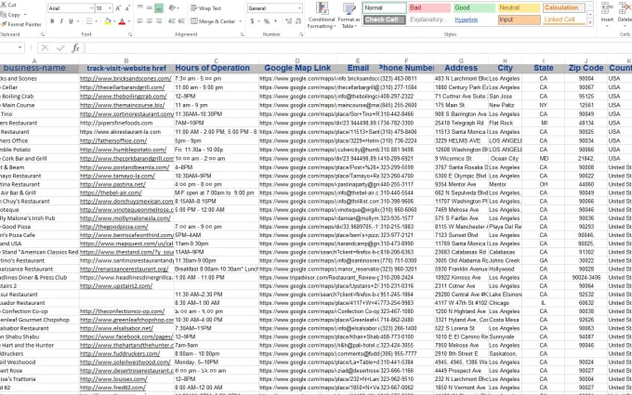This screenshot has width=632, height=395.
Task: Click the Decrease Font Size icon
Action: point(127,8)
